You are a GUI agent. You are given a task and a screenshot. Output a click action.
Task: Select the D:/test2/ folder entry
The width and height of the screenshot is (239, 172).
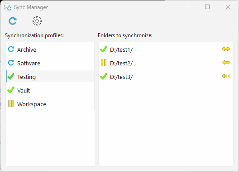tap(166, 63)
